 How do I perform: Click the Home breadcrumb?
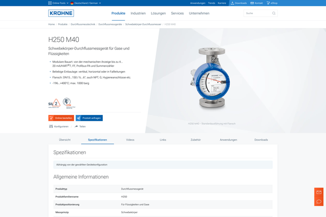(52, 24)
